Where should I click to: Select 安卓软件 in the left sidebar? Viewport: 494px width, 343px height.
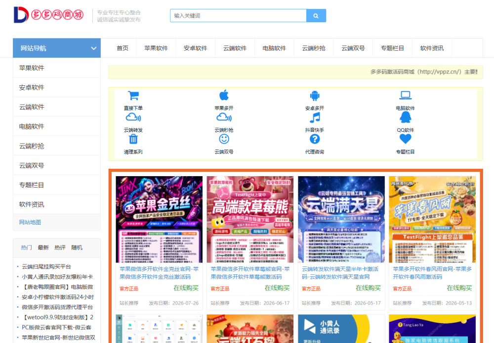point(57,87)
